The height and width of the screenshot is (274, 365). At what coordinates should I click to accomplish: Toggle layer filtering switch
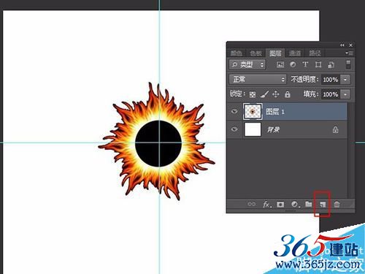click(348, 64)
